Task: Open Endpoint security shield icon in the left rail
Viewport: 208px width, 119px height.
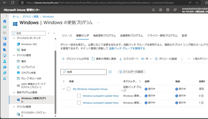Action: click(5, 50)
